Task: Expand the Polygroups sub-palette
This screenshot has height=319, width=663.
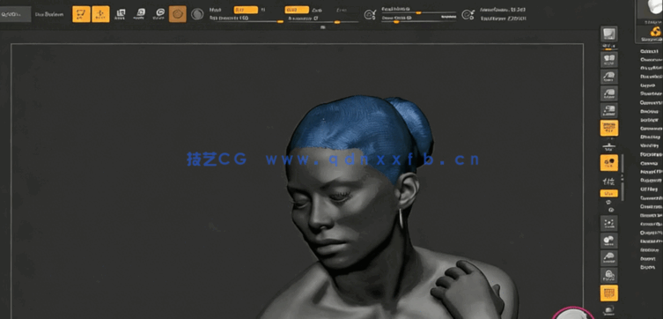Action: point(652,154)
